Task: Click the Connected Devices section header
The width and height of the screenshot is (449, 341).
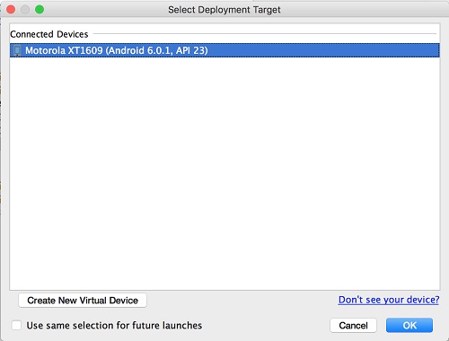Action: pyautogui.click(x=49, y=34)
